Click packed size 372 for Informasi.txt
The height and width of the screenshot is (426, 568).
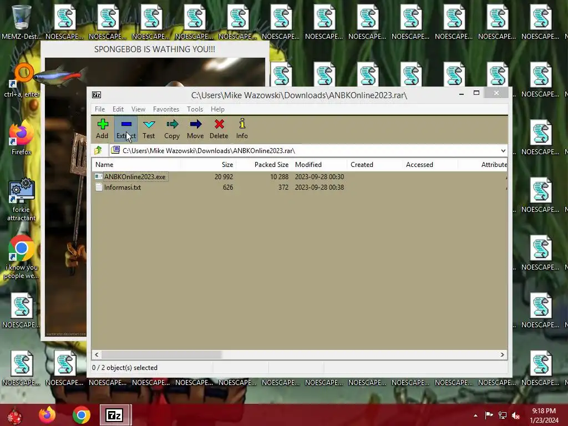click(x=283, y=187)
